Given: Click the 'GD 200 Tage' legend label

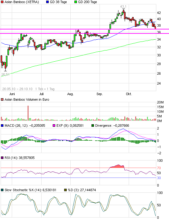Looking at the screenshot, I should (x=87, y=2).
